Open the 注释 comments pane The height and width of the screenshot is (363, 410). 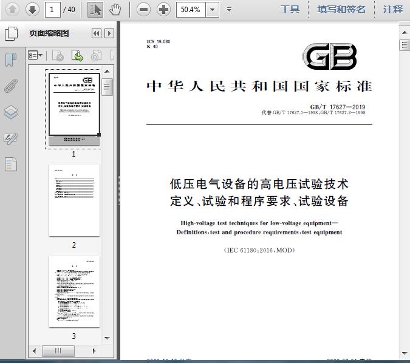[393, 9]
